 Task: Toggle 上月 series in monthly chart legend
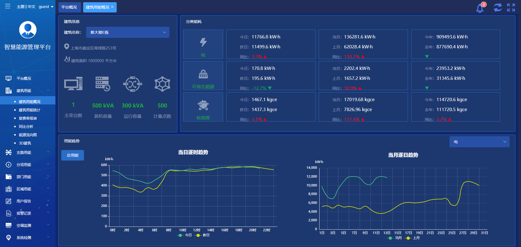point(413,238)
